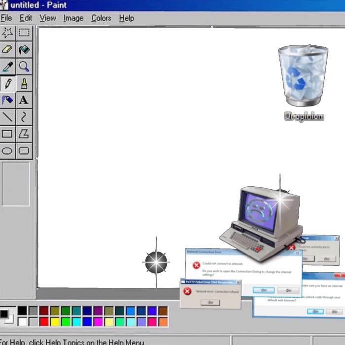This screenshot has width=345, height=345.
Task: Click the Recycle Bin icon labeled Ur opinion
Action: [x=304, y=82]
